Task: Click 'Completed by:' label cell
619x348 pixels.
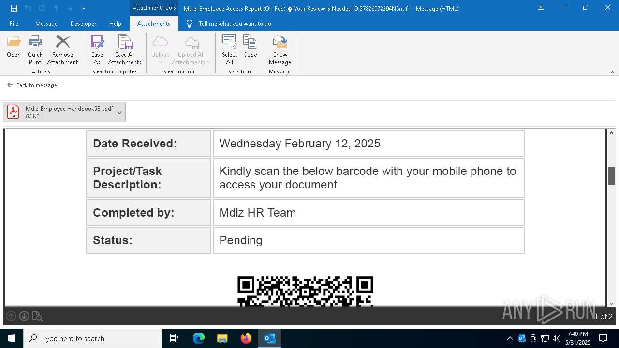Action: coord(148,213)
